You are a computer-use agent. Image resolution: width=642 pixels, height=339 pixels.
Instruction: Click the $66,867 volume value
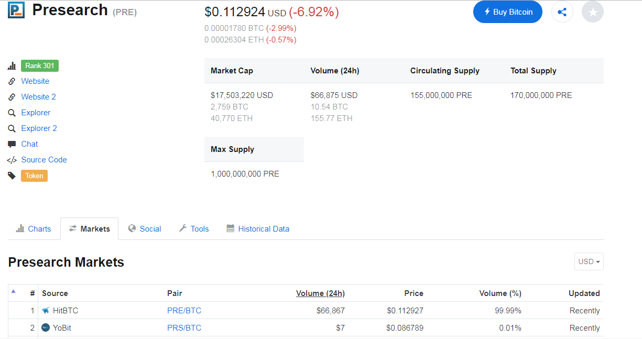coord(331,311)
